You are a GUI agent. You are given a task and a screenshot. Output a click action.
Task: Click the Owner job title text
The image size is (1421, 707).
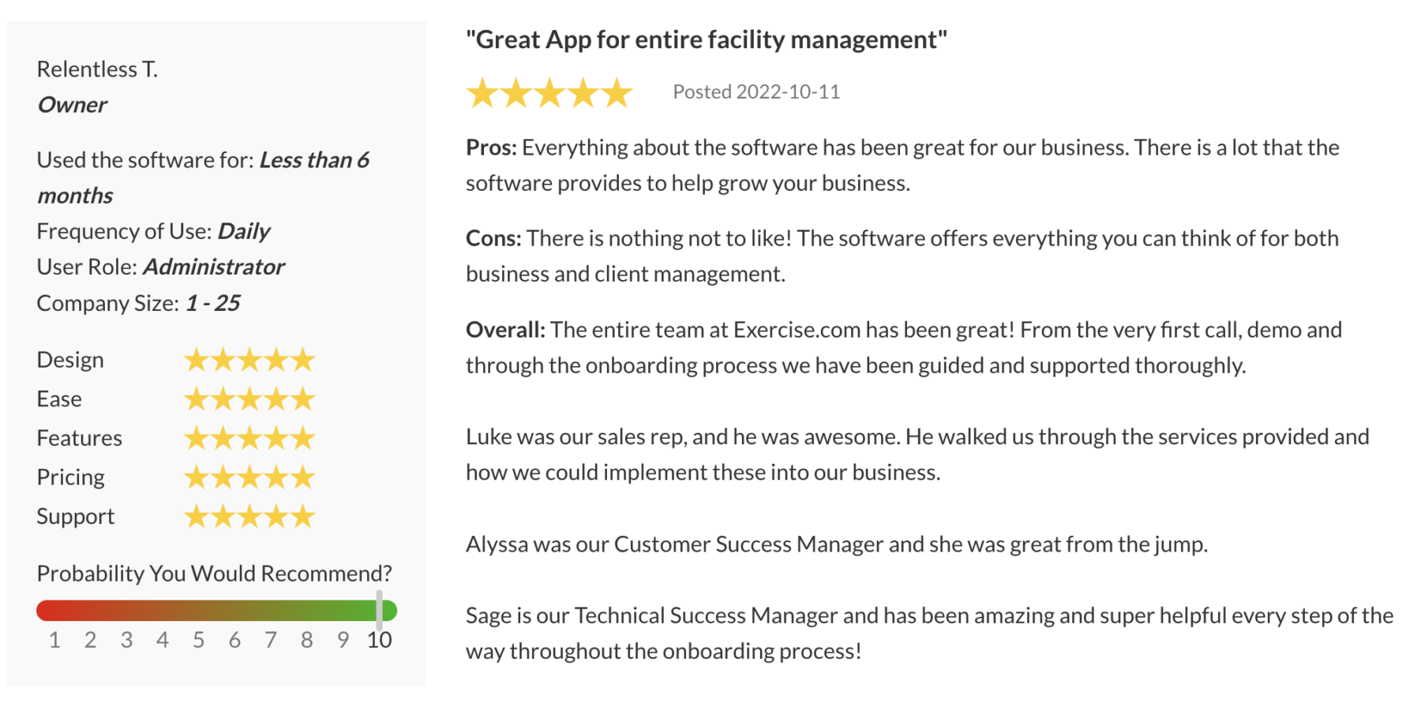[72, 105]
